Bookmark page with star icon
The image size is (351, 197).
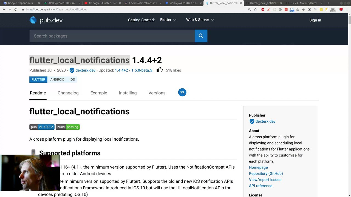click(255, 9)
